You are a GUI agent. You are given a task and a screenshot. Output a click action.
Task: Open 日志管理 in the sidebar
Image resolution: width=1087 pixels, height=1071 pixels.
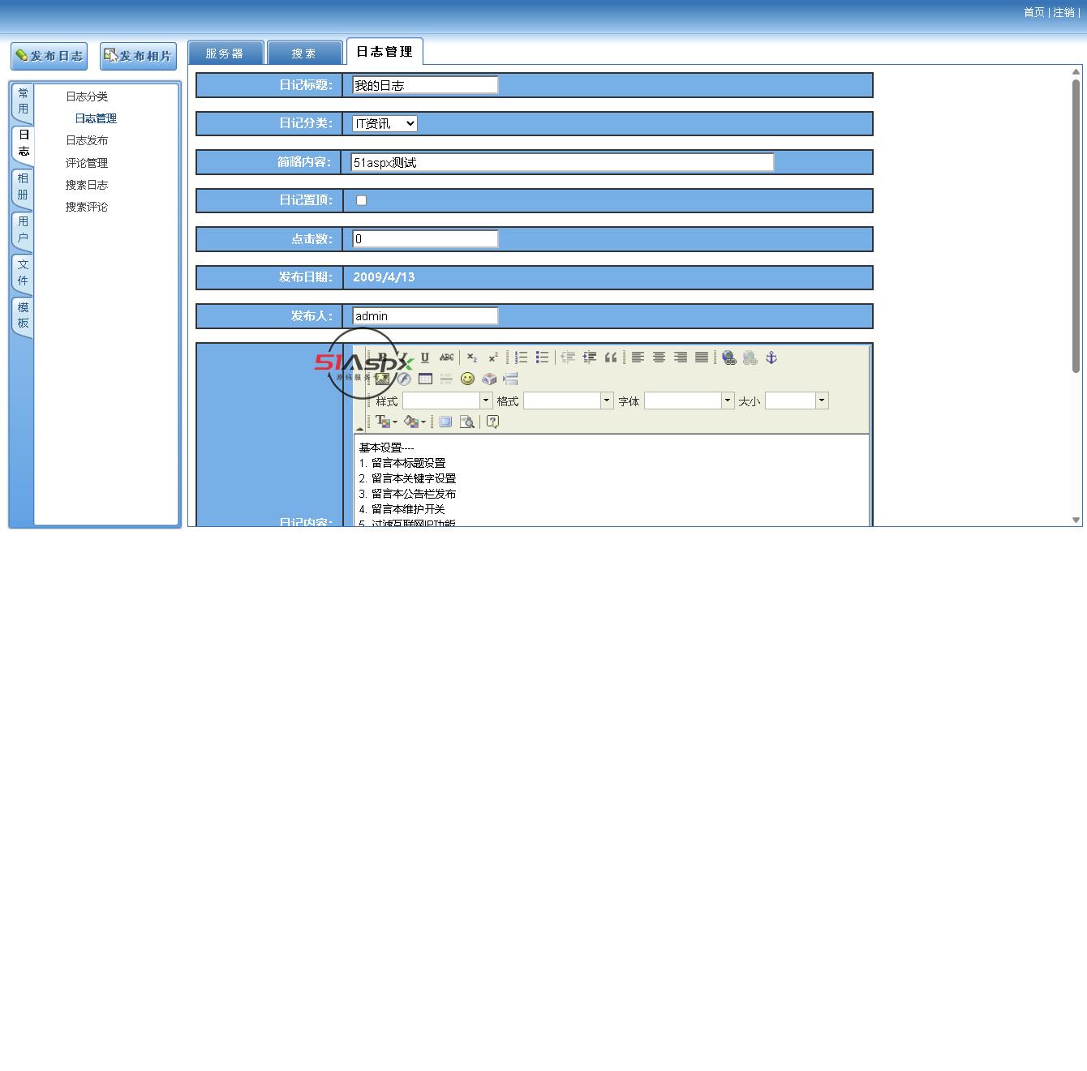point(96,118)
